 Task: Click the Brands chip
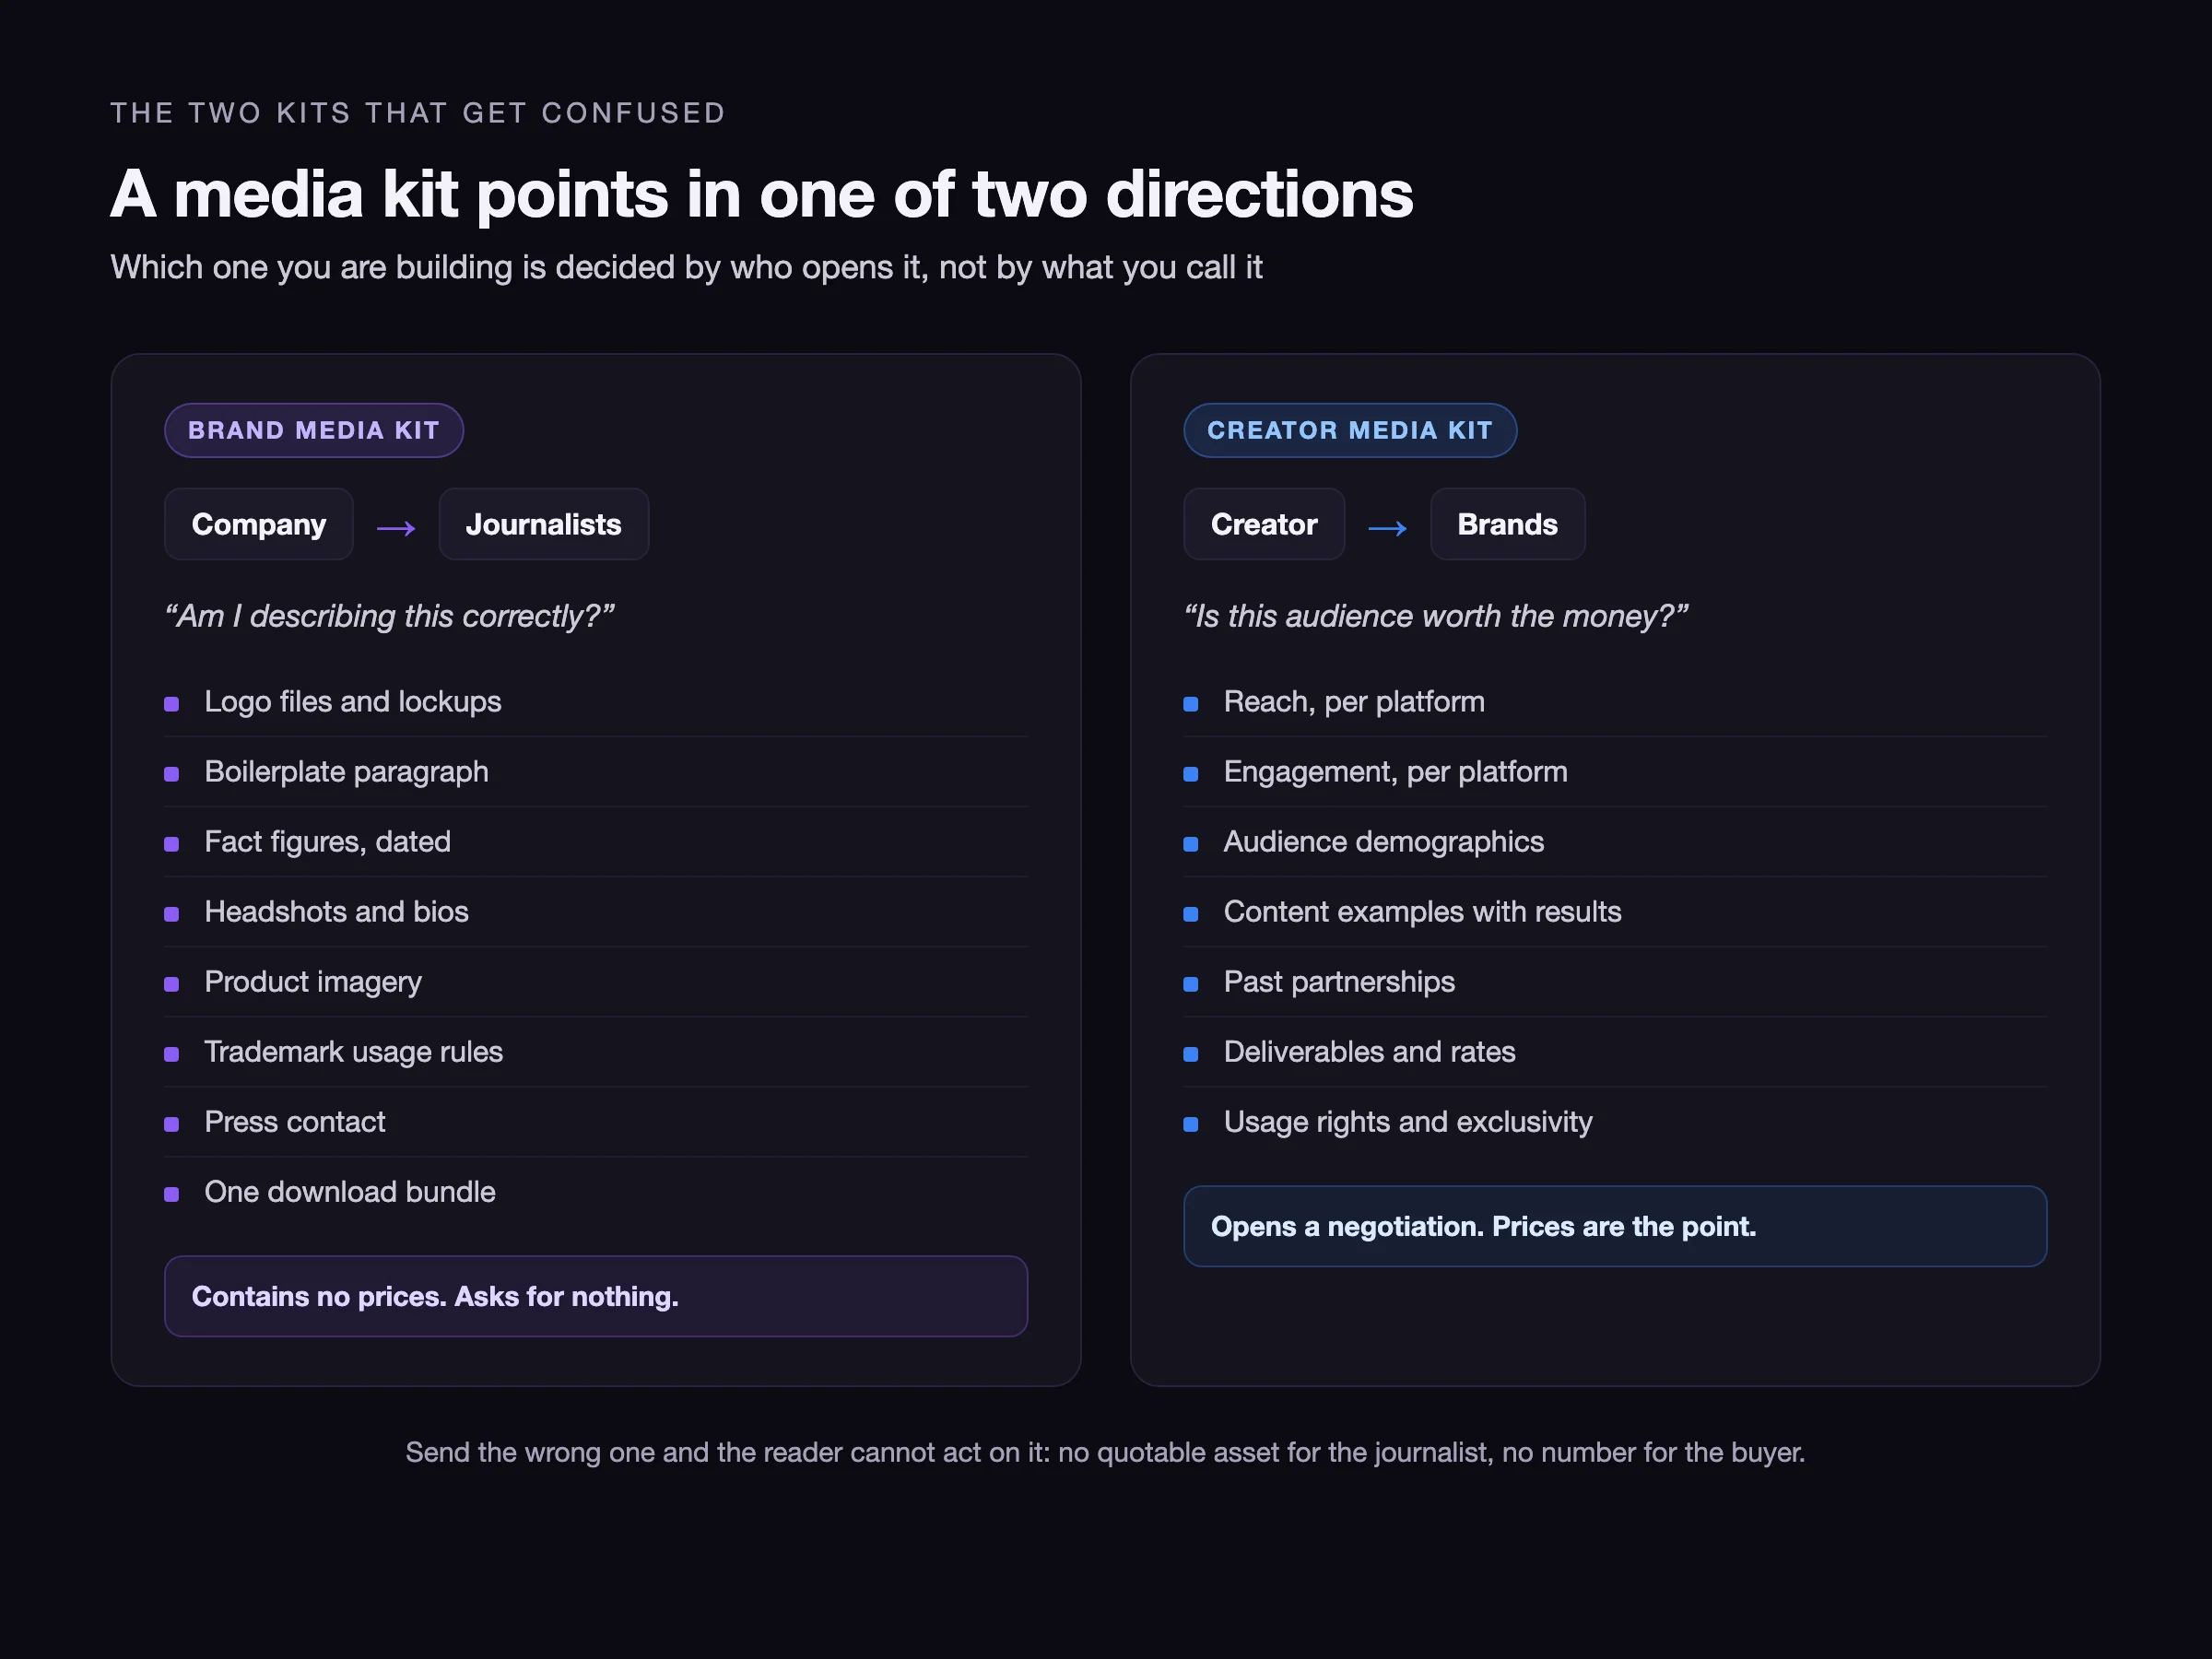coord(1508,524)
